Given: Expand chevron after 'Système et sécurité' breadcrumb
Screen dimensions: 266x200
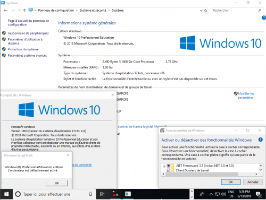Looking at the screenshot, I should pyautogui.click(x=109, y=11).
